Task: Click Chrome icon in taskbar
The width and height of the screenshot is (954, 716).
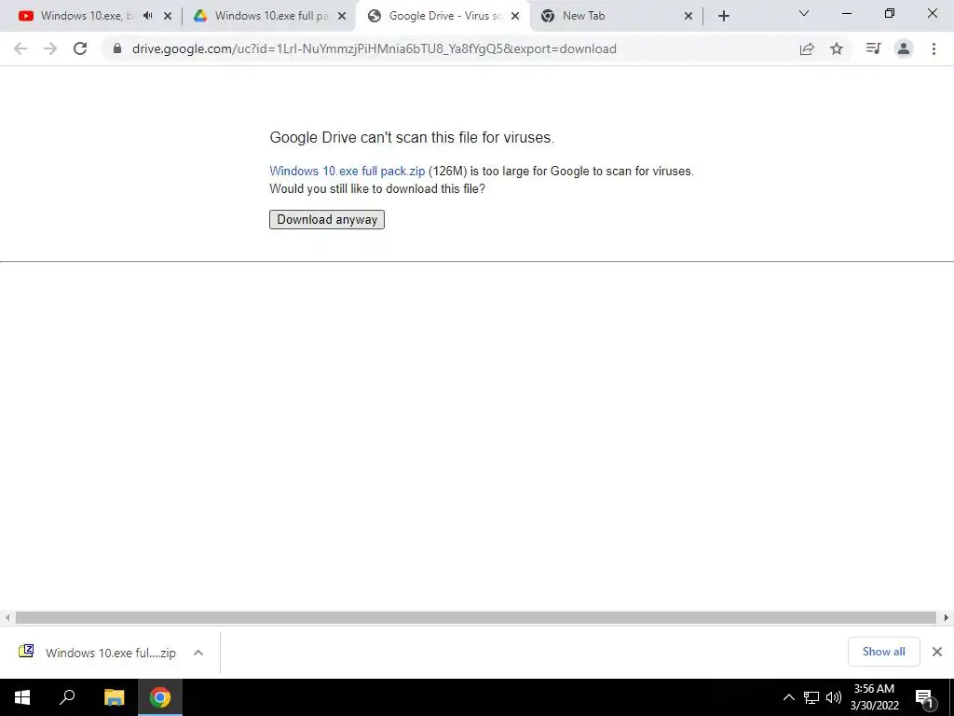Action: [x=160, y=697]
